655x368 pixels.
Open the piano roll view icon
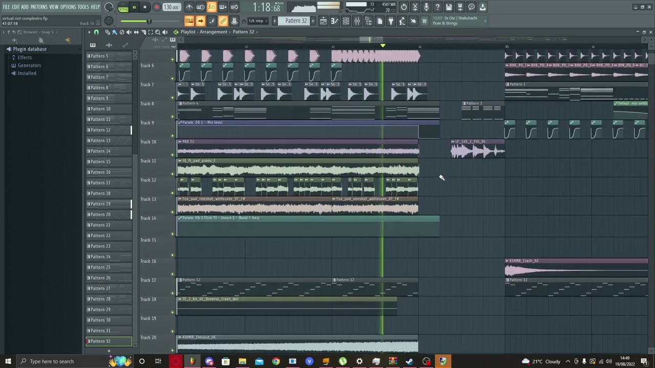pos(335,21)
